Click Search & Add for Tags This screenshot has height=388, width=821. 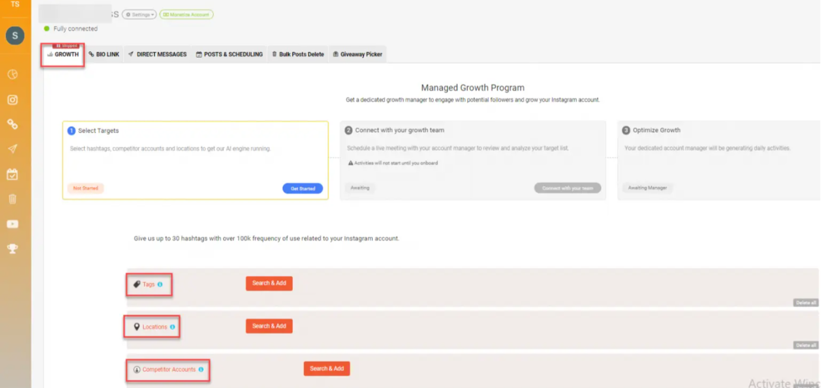269,283
